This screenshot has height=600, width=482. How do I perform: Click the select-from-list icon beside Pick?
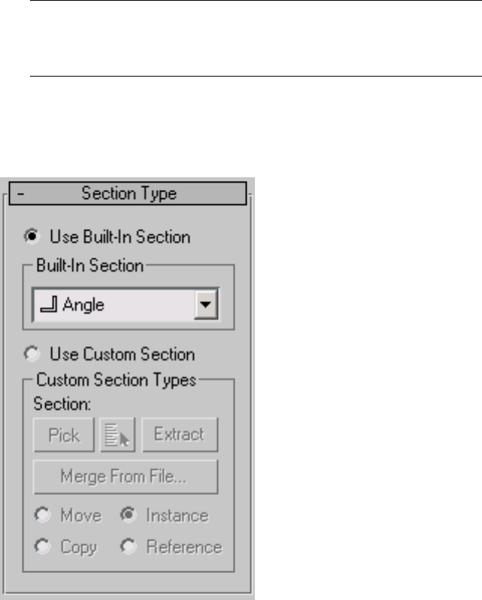pos(117,436)
